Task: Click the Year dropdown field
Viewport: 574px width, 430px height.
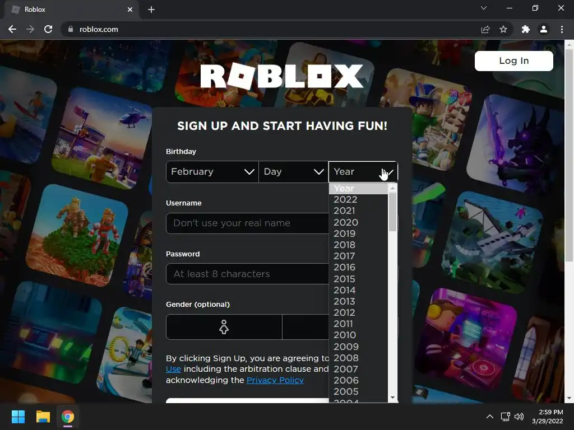Action: [363, 172]
